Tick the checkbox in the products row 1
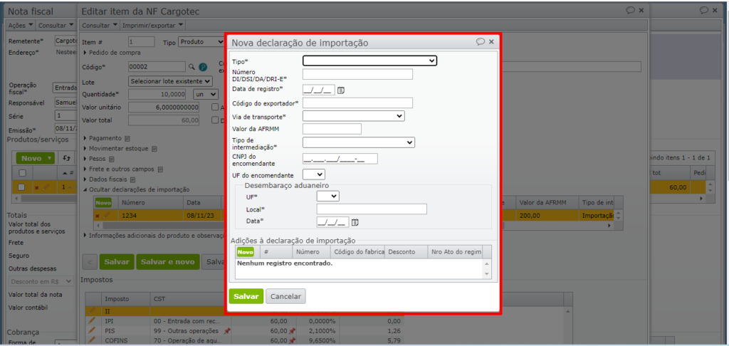 [x=21, y=187]
